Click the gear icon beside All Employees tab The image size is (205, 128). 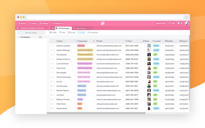tap(53, 28)
